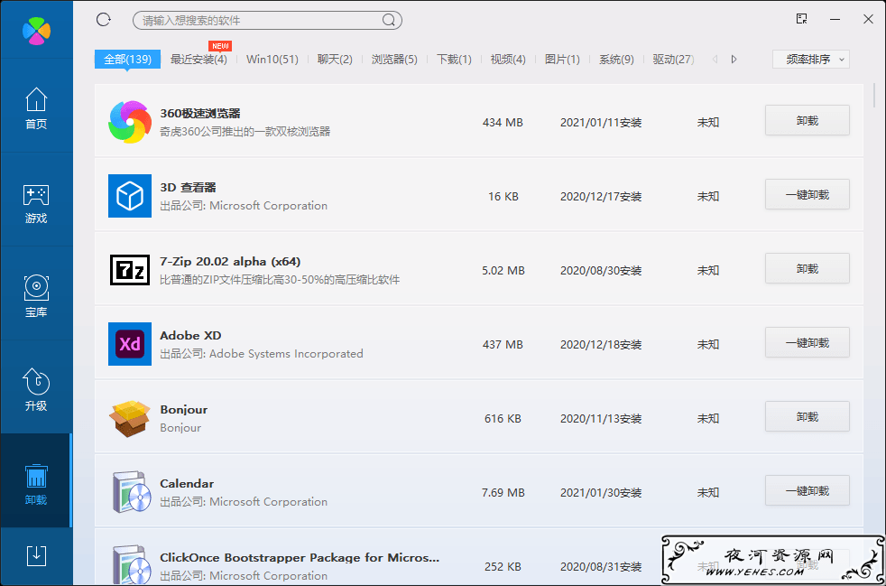
Task: Open the 图片(1) category tab
Action: [x=562, y=60]
